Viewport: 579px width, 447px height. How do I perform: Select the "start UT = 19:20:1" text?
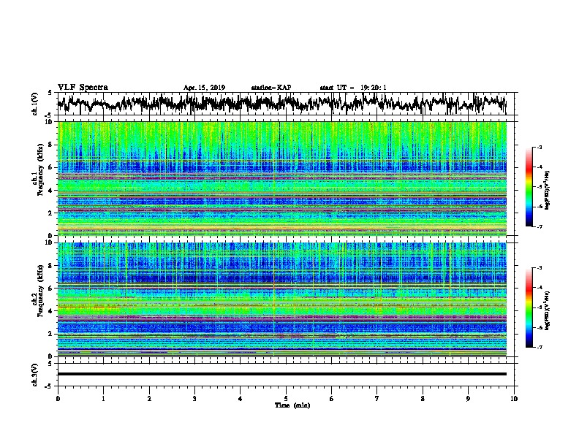point(353,88)
